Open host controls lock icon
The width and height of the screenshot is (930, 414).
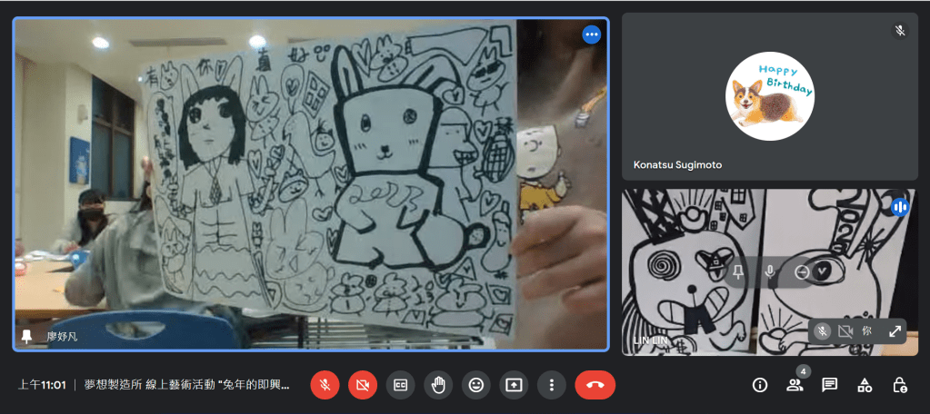tap(899, 385)
